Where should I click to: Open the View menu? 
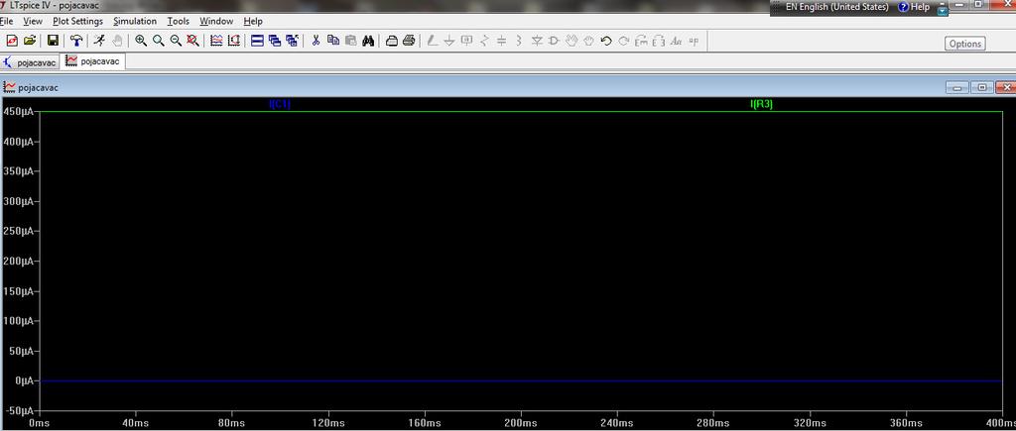[33, 22]
